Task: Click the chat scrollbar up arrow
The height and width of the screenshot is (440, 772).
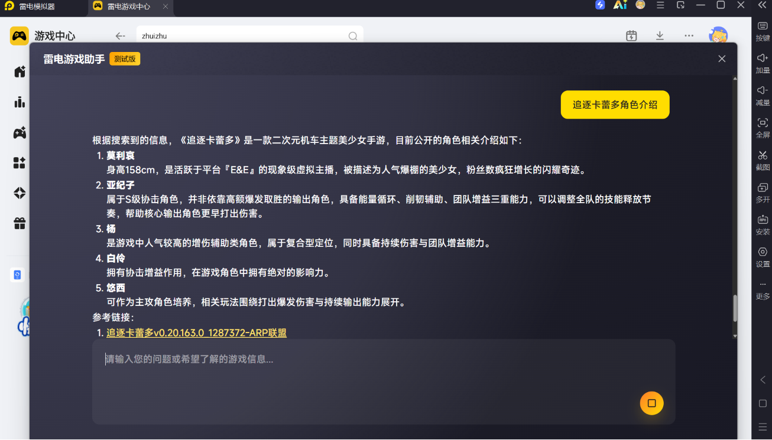Action: pos(735,79)
